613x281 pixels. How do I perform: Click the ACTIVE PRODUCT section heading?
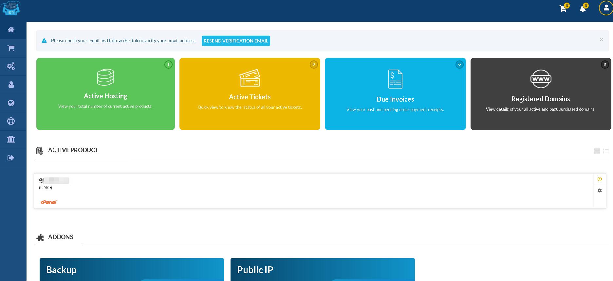pos(73,150)
